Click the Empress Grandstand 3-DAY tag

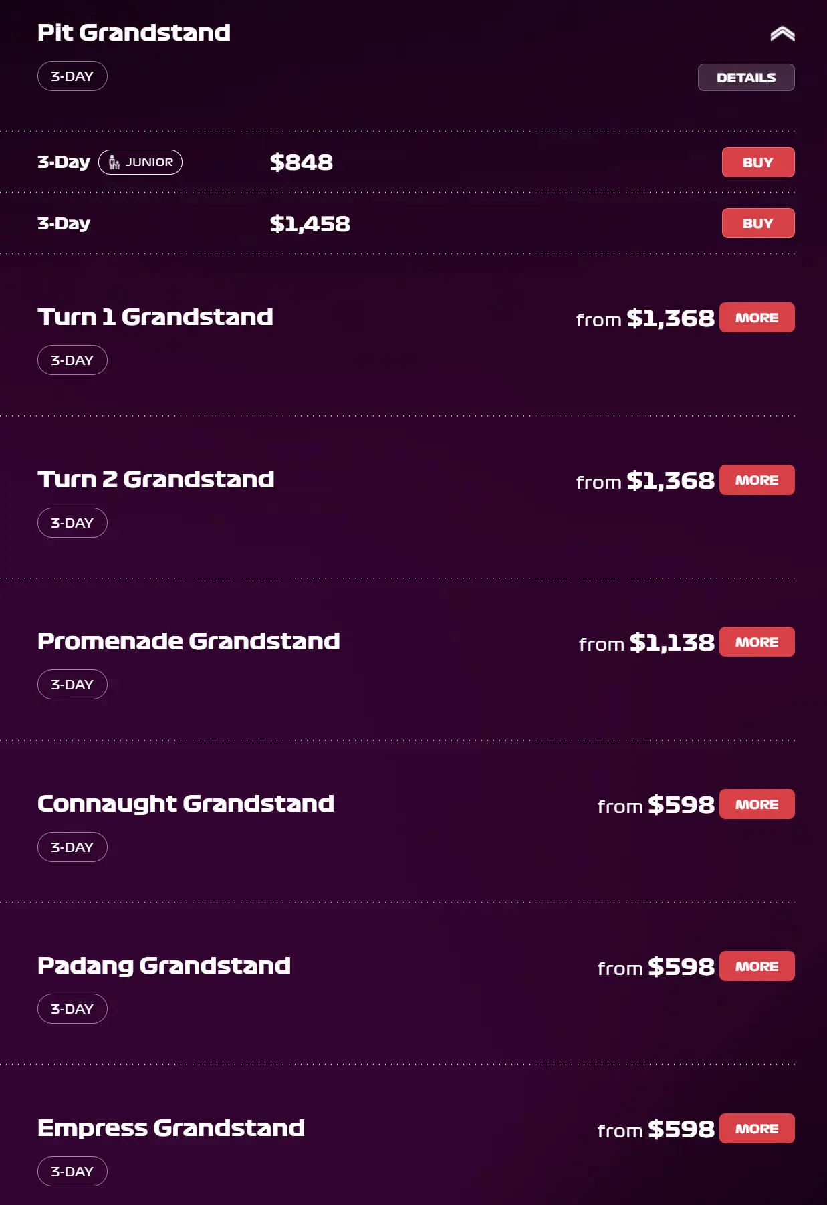point(72,1172)
